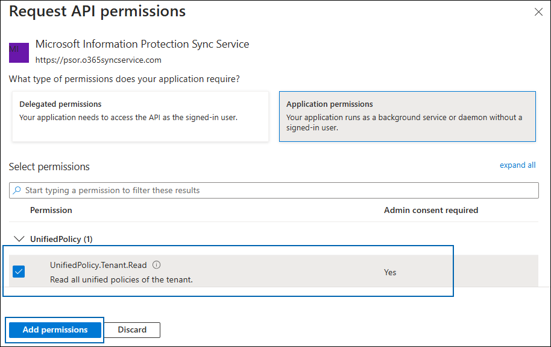Select the Application permissions card
This screenshot has height=347, width=551.
click(407, 116)
